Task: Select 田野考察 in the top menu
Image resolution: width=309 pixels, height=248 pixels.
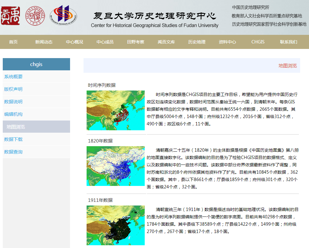Action: pyautogui.click(x=136, y=42)
